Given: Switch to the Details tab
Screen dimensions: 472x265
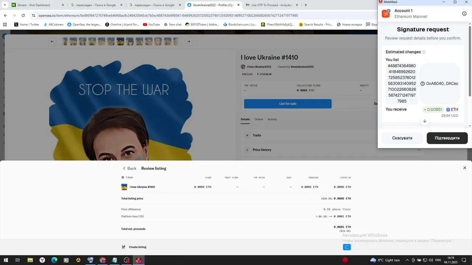Looking at the screenshot, I should pos(245,119).
